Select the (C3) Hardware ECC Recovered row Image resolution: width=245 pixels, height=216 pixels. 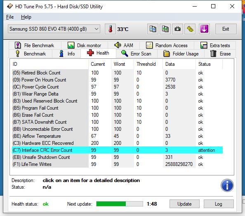pos(117,143)
